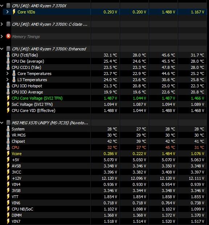Click the +12V minimum value 12.096 V
The height and width of the screenshot is (225, 209).
tap(138, 178)
